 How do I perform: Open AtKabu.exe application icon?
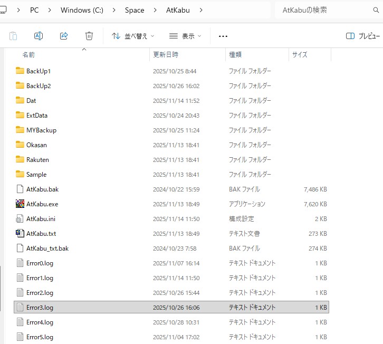click(x=20, y=204)
